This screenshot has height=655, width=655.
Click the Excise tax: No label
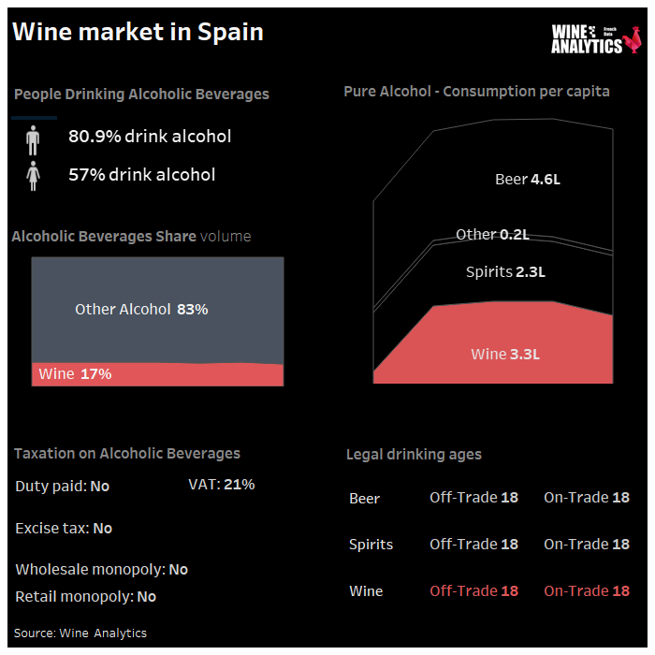coord(64,529)
